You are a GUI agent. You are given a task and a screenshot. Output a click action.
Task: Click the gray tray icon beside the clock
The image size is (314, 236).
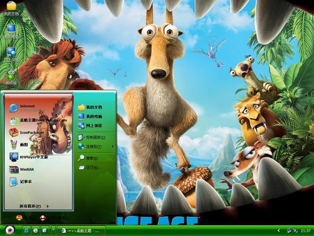pyautogui.click(x=295, y=231)
